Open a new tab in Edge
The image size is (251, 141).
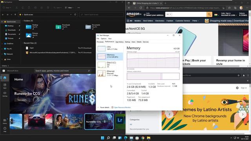click(x=166, y=3)
